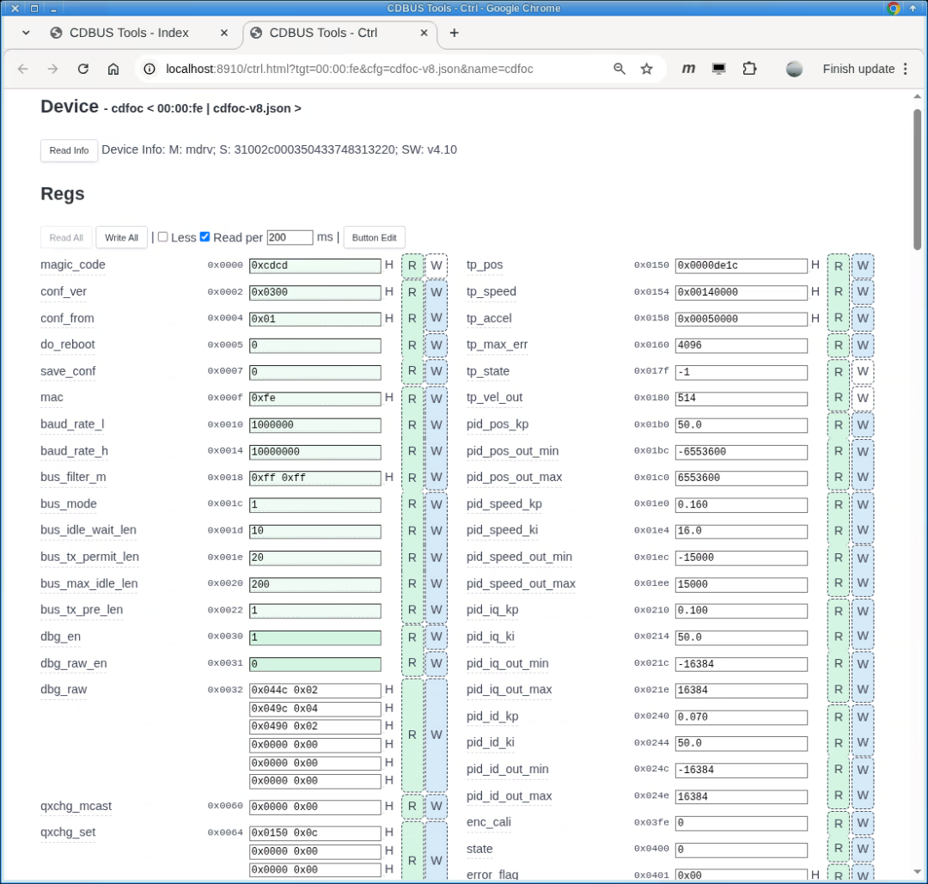The height and width of the screenshot is (884, 928).
Task: Open the Chrome three-dot menu
Action: (906, 69)
